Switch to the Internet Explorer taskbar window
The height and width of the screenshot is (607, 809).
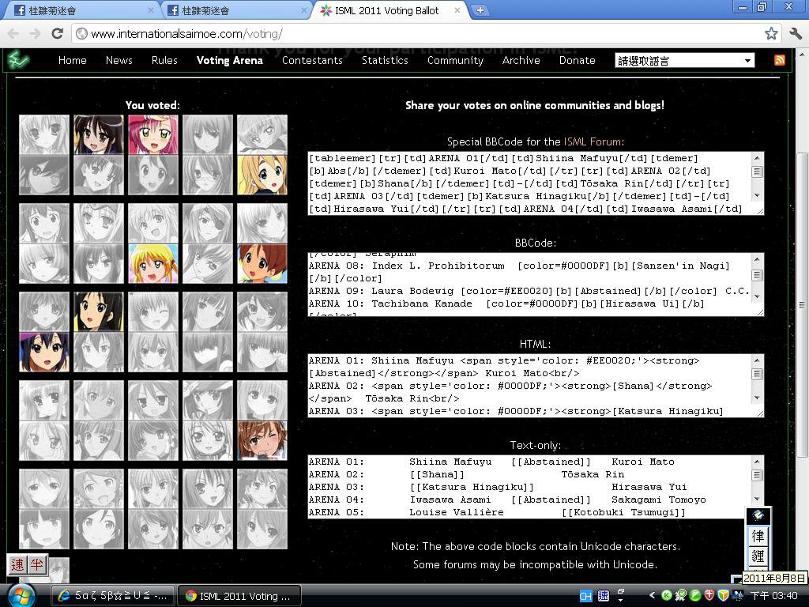(112, 596)
